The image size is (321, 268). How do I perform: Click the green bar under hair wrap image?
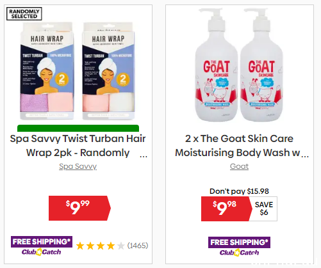point(78,128)
